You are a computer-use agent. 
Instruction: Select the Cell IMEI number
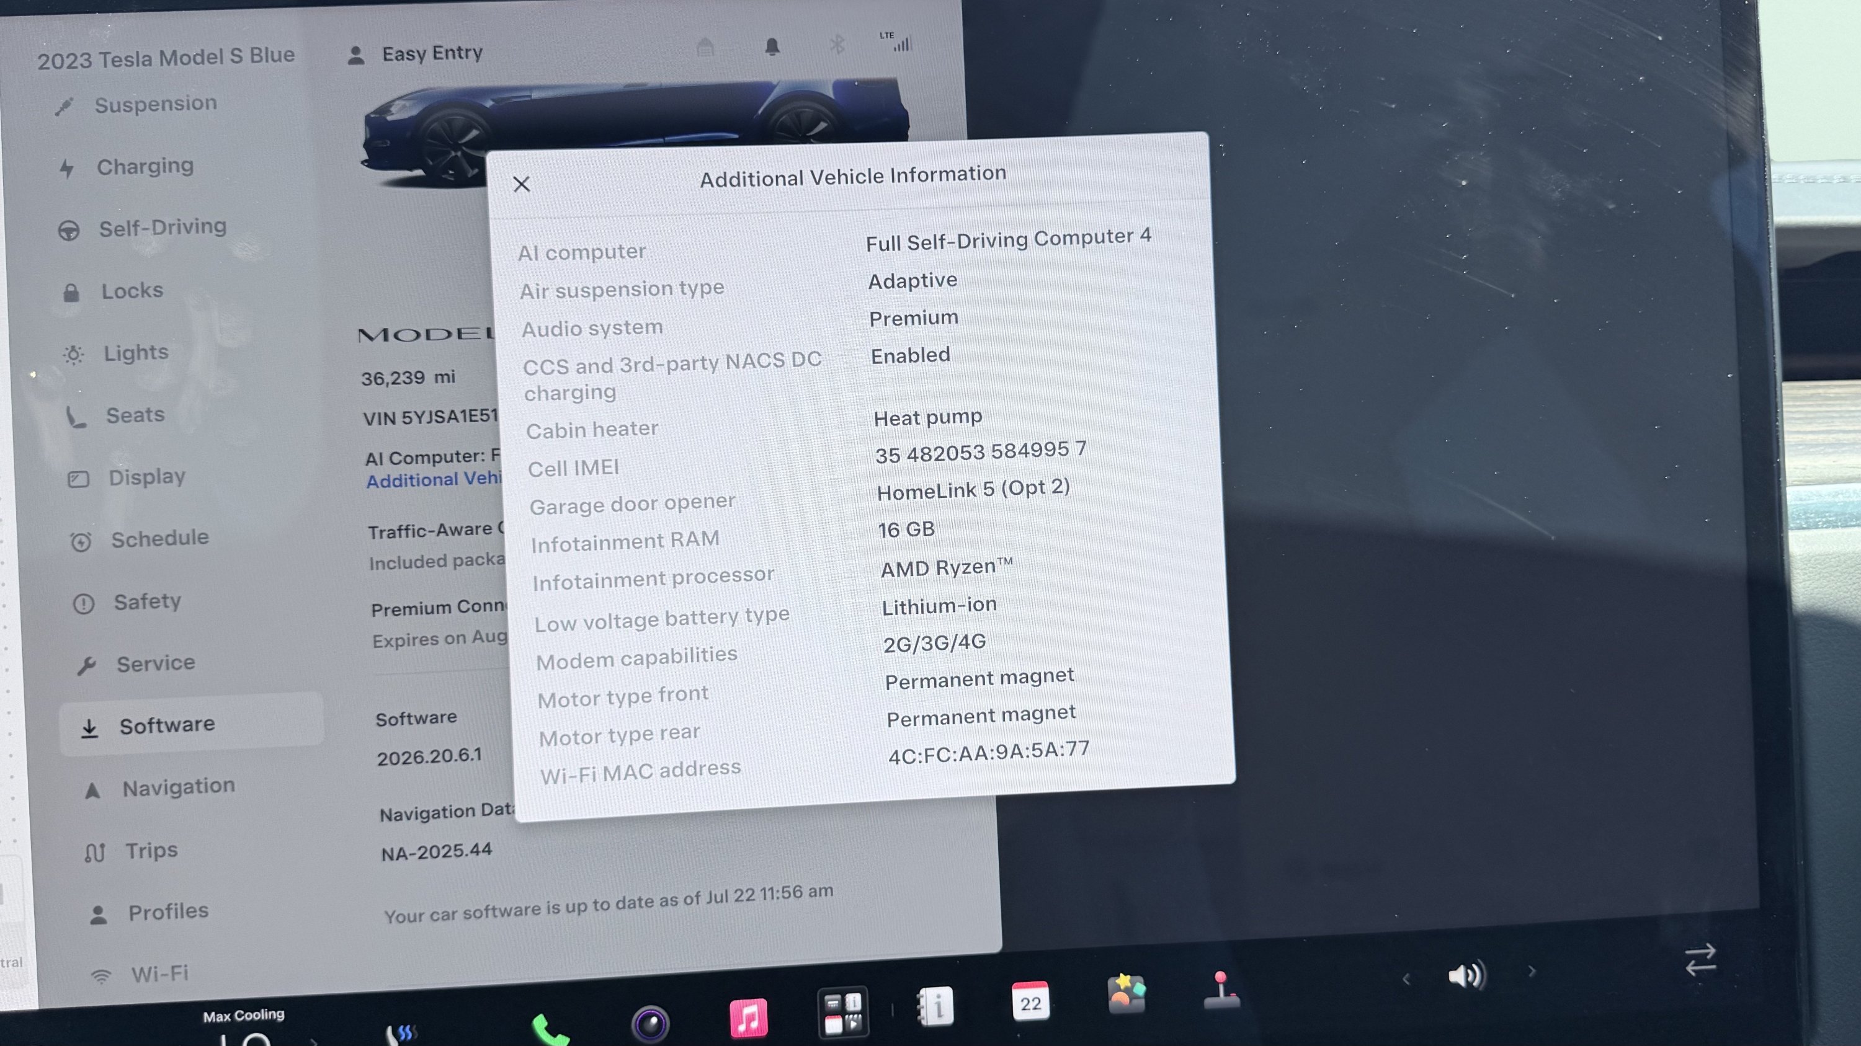click(x=980, y=453)
